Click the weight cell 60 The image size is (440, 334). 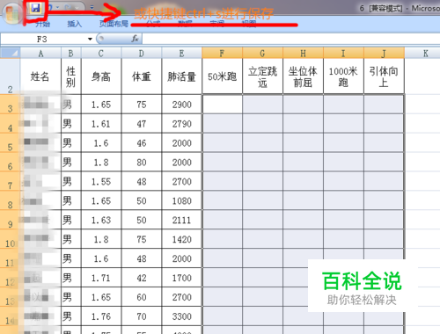142,297
